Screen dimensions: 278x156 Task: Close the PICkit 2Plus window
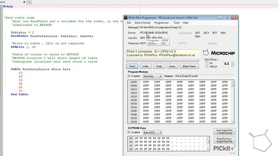tap(234, 18)
